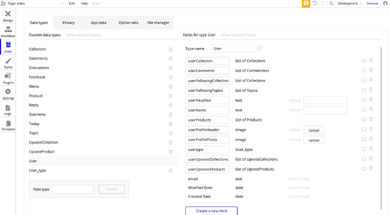390x215 pixels.
Task: Click the userName default value field
Action: click(326, 110)
